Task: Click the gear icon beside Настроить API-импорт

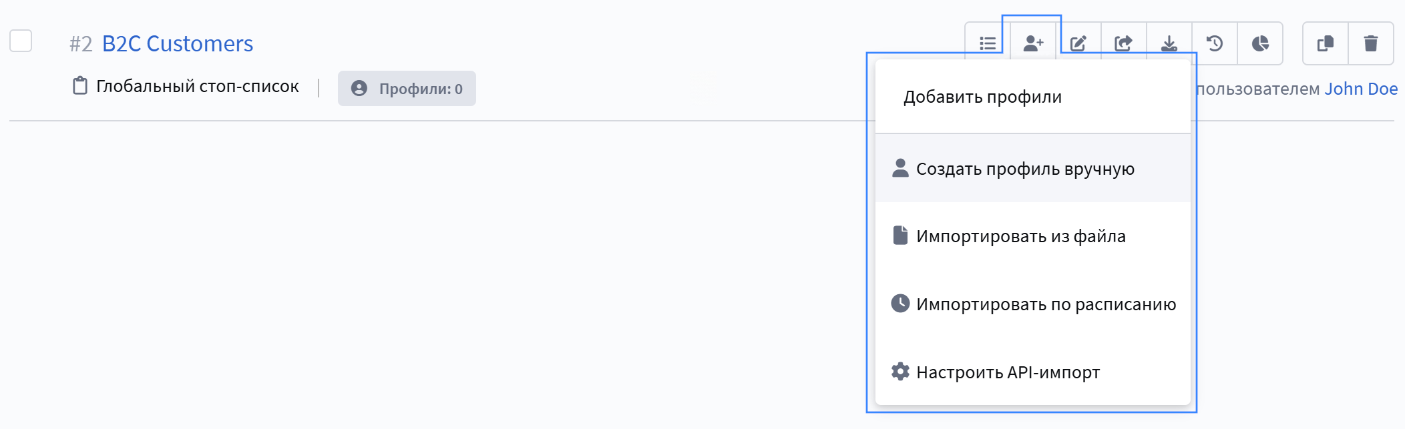Action: pyautogui.click(x=900, y=372)
